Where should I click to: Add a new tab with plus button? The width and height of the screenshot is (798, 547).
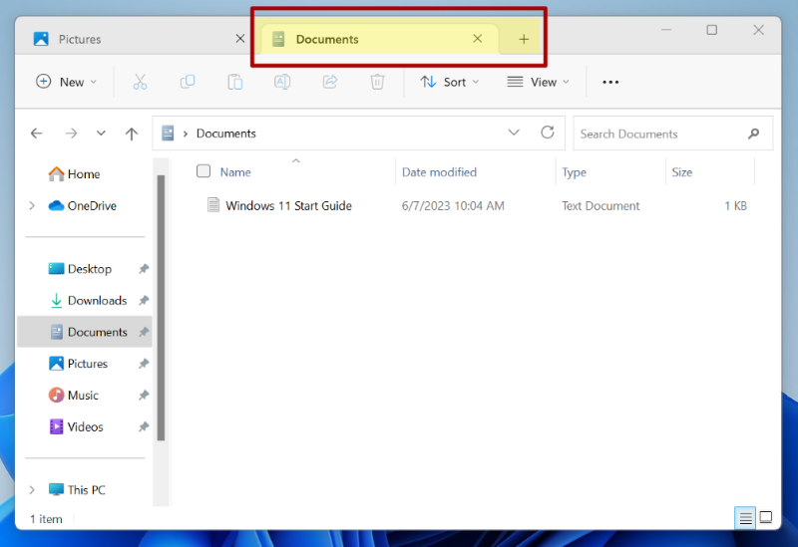[524, 39]
